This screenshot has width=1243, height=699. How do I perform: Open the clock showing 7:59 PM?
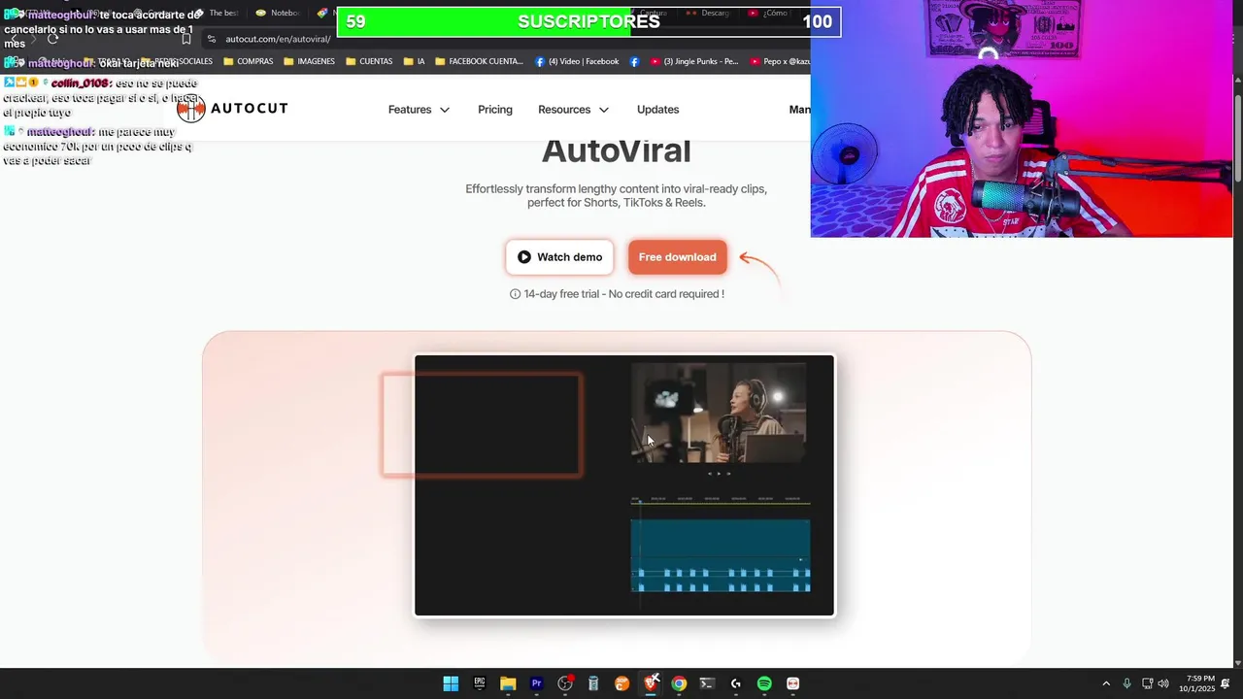coord(1197,683)
